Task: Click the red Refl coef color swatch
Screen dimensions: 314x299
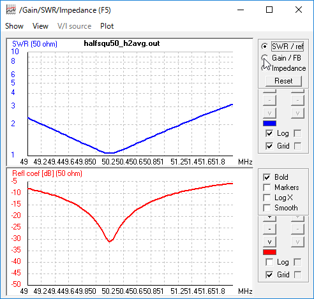Action: click(x=269, y=252)
